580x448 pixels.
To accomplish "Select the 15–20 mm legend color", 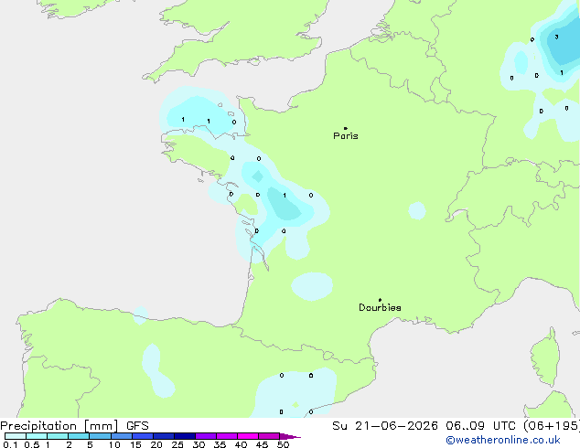I will tap(143, 436).
